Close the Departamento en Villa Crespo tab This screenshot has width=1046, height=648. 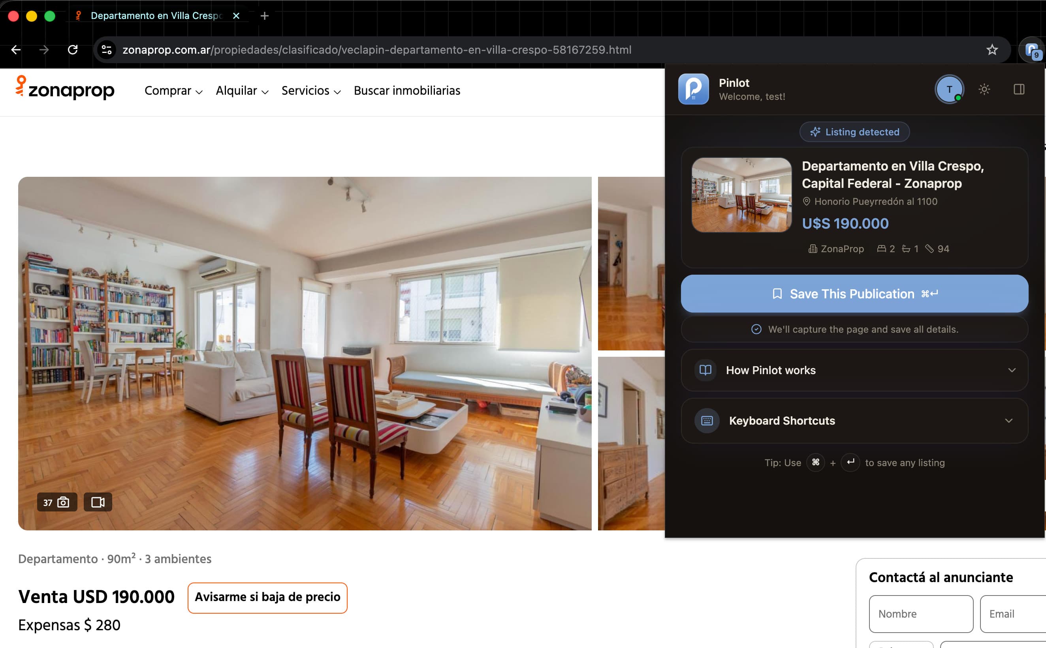tap(236, 16)
